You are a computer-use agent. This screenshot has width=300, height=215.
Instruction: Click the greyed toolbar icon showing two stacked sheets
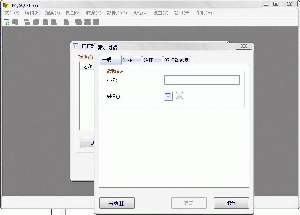27,22
